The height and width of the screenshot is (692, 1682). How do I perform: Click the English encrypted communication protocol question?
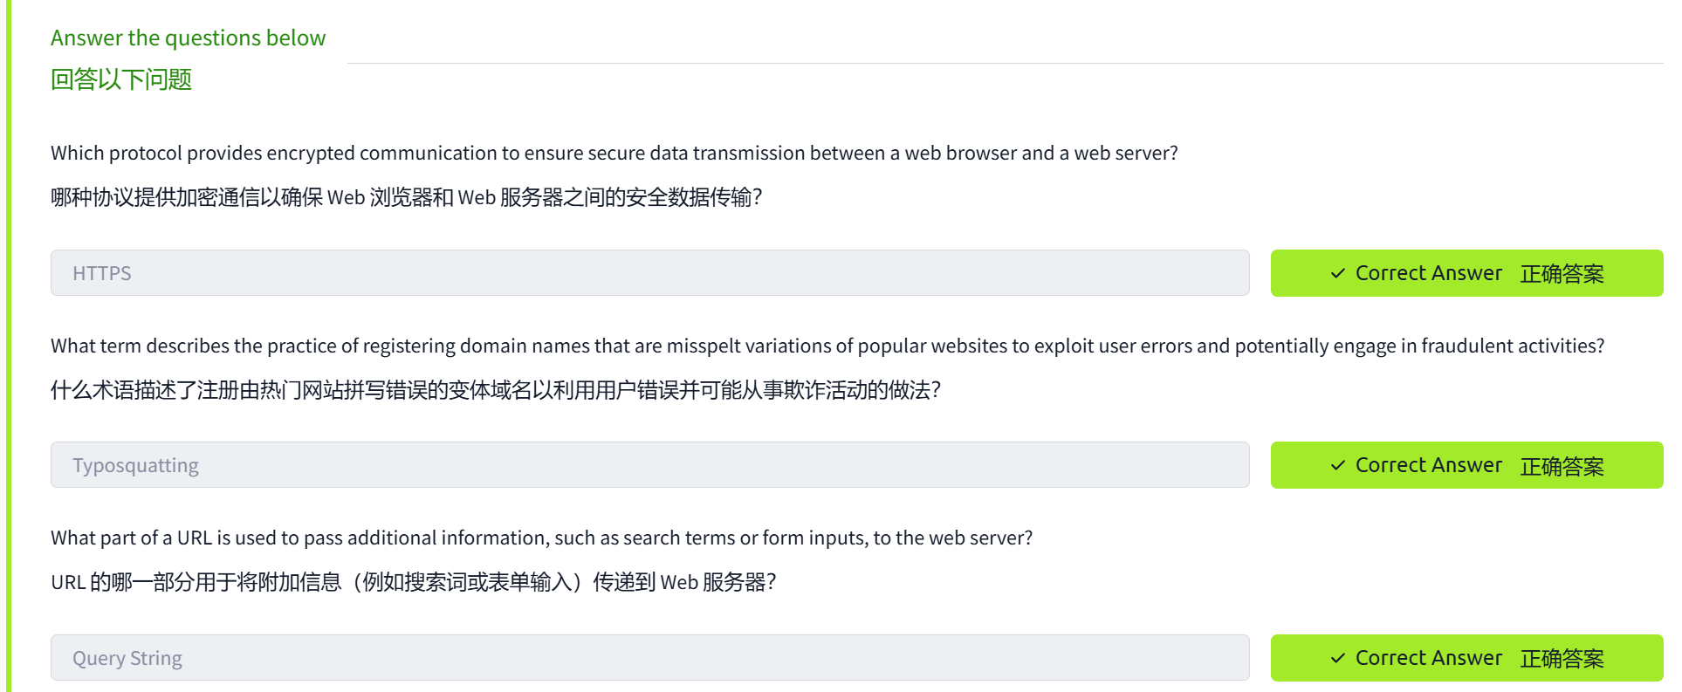614,154
